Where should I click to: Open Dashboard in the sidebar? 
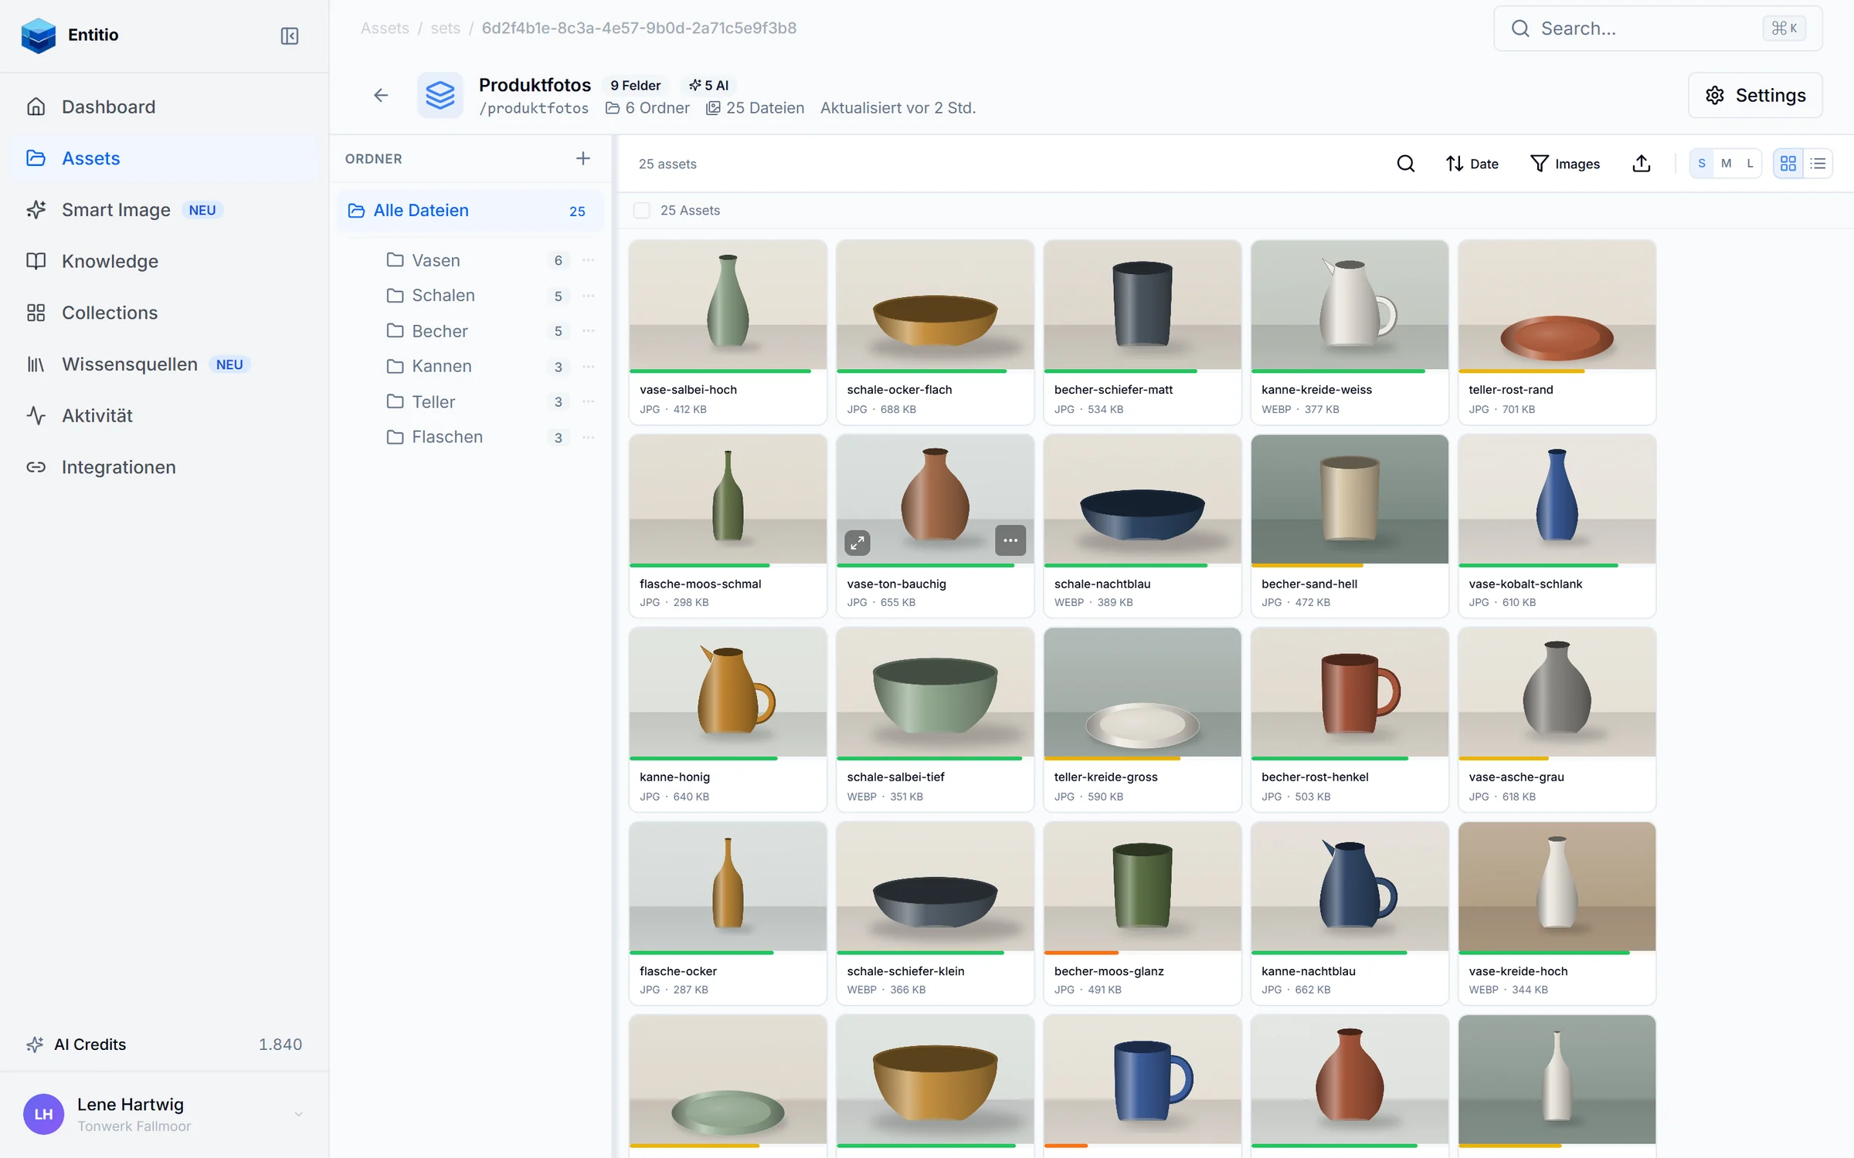[164, 107]
